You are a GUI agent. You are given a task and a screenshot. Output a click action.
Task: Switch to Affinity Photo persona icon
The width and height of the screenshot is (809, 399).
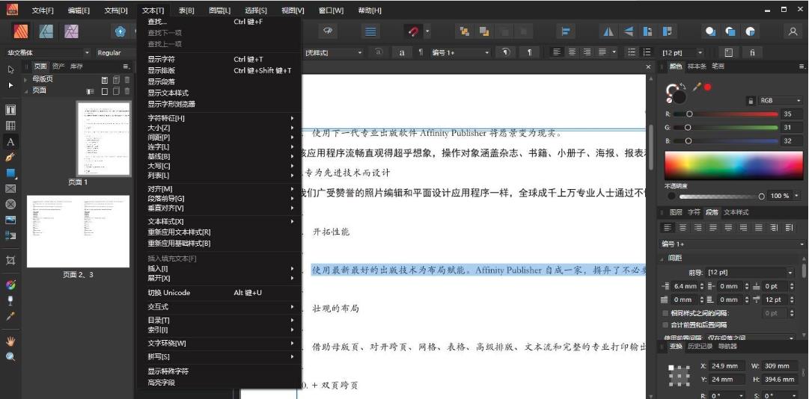pos(71,31)
